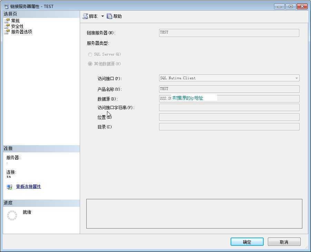Close the 链接服务器属性 dialog

(x=302, y=7)
